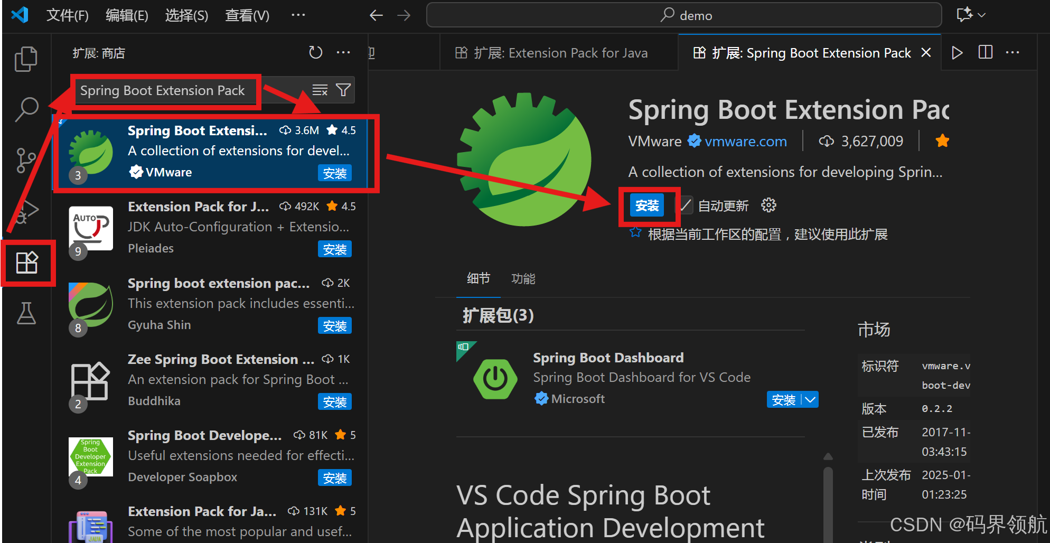Screen dimensions: 1050x543
Task: Switch to the 细节 details tab
Action: [x=479, y=278]
